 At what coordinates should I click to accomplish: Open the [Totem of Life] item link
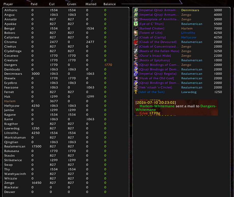point(151,33)
